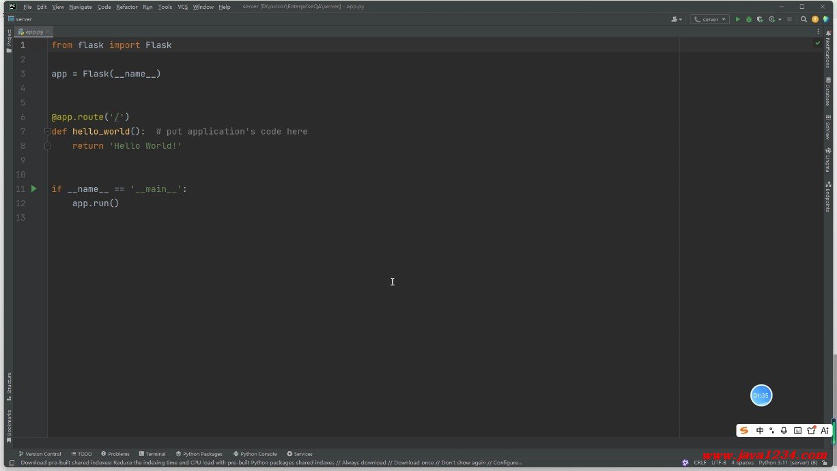Open the Terminal tool window tab

(x=152, y=453)
